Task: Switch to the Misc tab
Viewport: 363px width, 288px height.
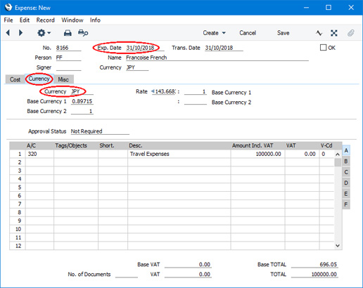Action: pos(63,79)
